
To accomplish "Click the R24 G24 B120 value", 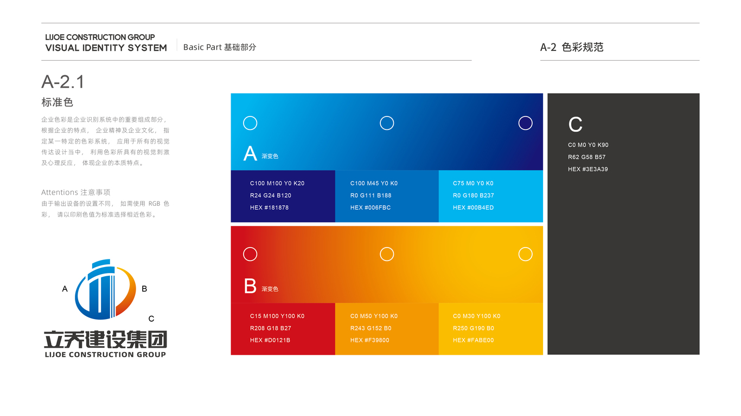I will [x=271, y=196].
